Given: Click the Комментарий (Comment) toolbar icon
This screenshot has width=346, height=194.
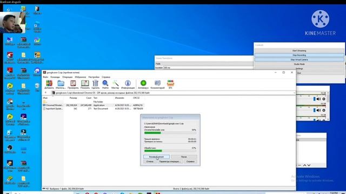Looking at the screenshot, I should click(x=157, y=85).
